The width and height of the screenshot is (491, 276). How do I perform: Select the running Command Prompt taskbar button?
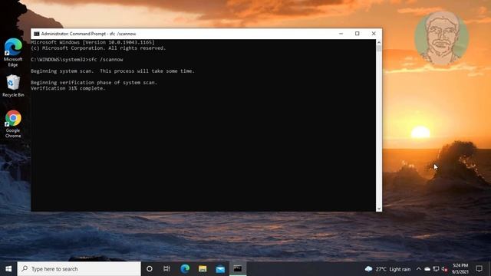tap(238, 269)
